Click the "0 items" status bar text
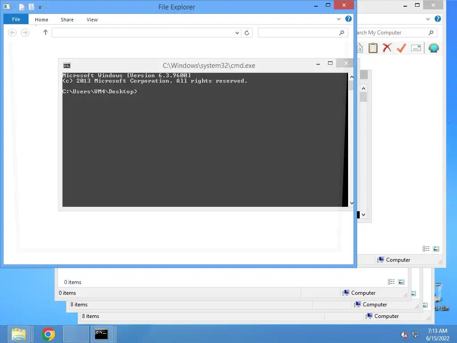457x343 pixels. tap(67, 293)
